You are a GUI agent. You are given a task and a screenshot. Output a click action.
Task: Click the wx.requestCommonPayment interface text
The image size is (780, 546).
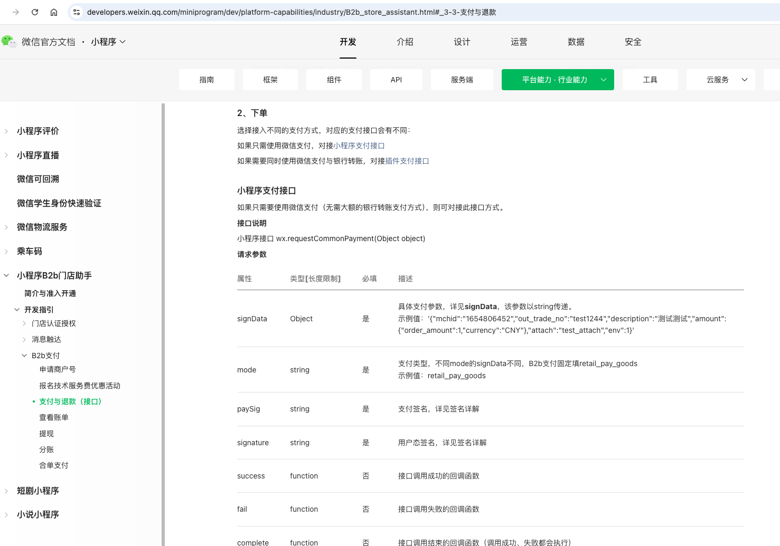351,238
